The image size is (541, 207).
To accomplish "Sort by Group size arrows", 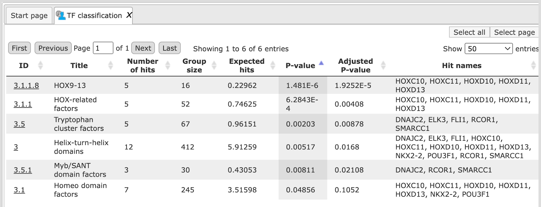I will (x=214, y=65).
